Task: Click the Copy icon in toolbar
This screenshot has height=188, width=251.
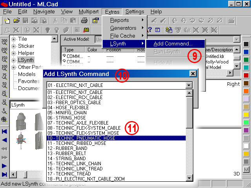Action: (x=64, y=21)
